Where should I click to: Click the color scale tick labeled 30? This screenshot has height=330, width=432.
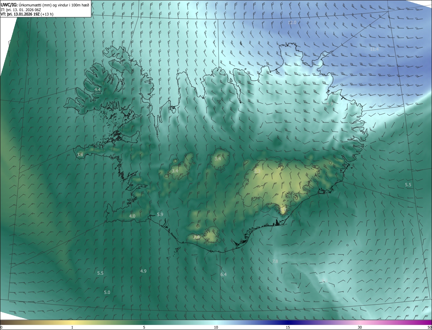360,327
